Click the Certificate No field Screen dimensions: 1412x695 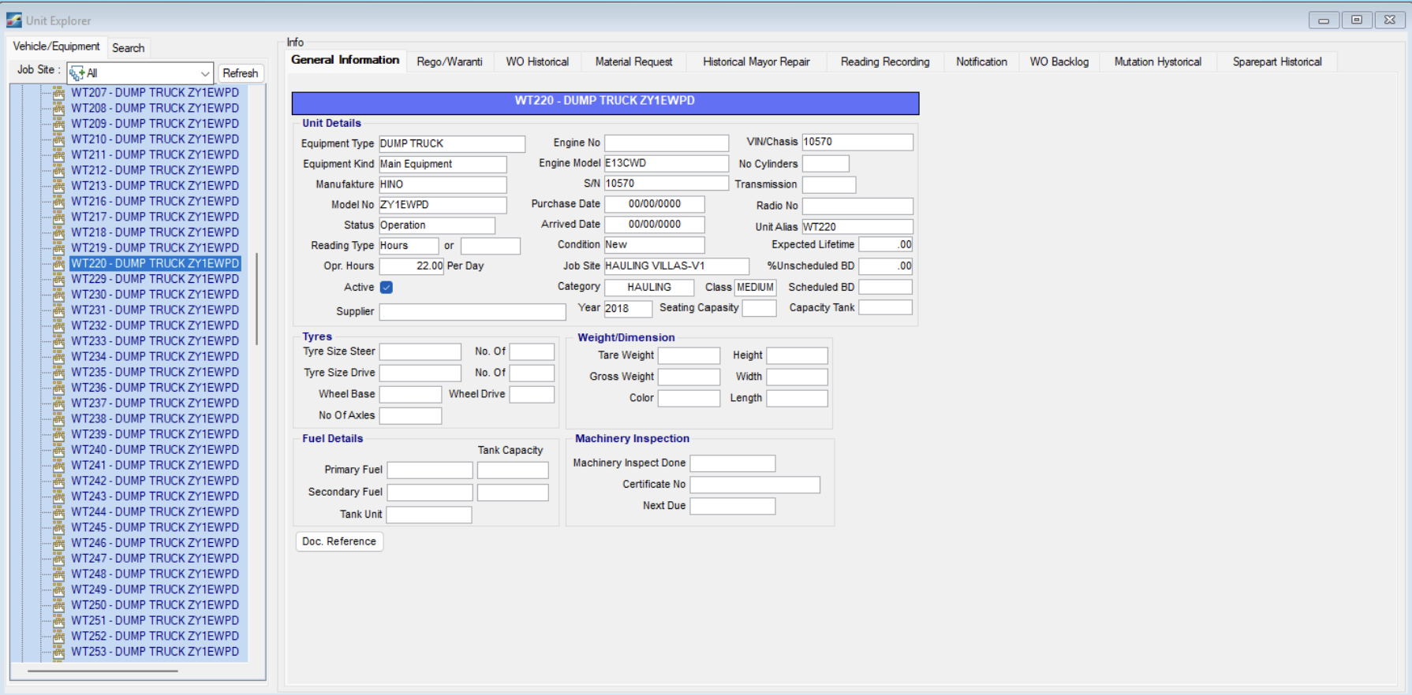(755, 485)
